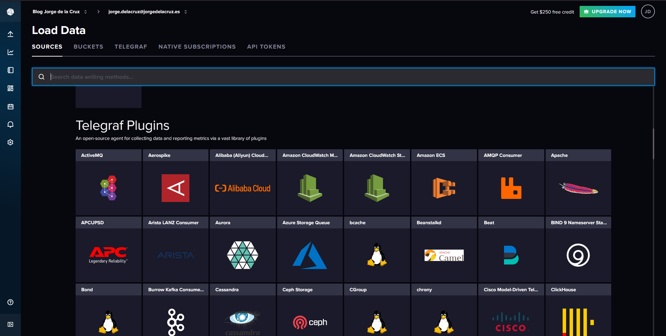
Task: Click the search magnifier icon
Action: coord(41,77)
